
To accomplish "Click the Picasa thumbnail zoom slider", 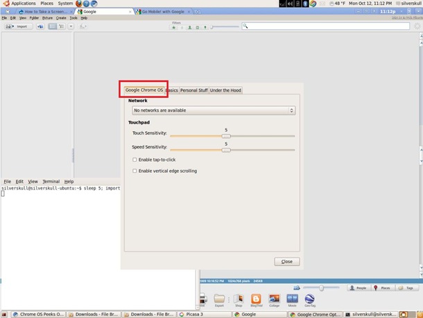I will pos(321,287).
